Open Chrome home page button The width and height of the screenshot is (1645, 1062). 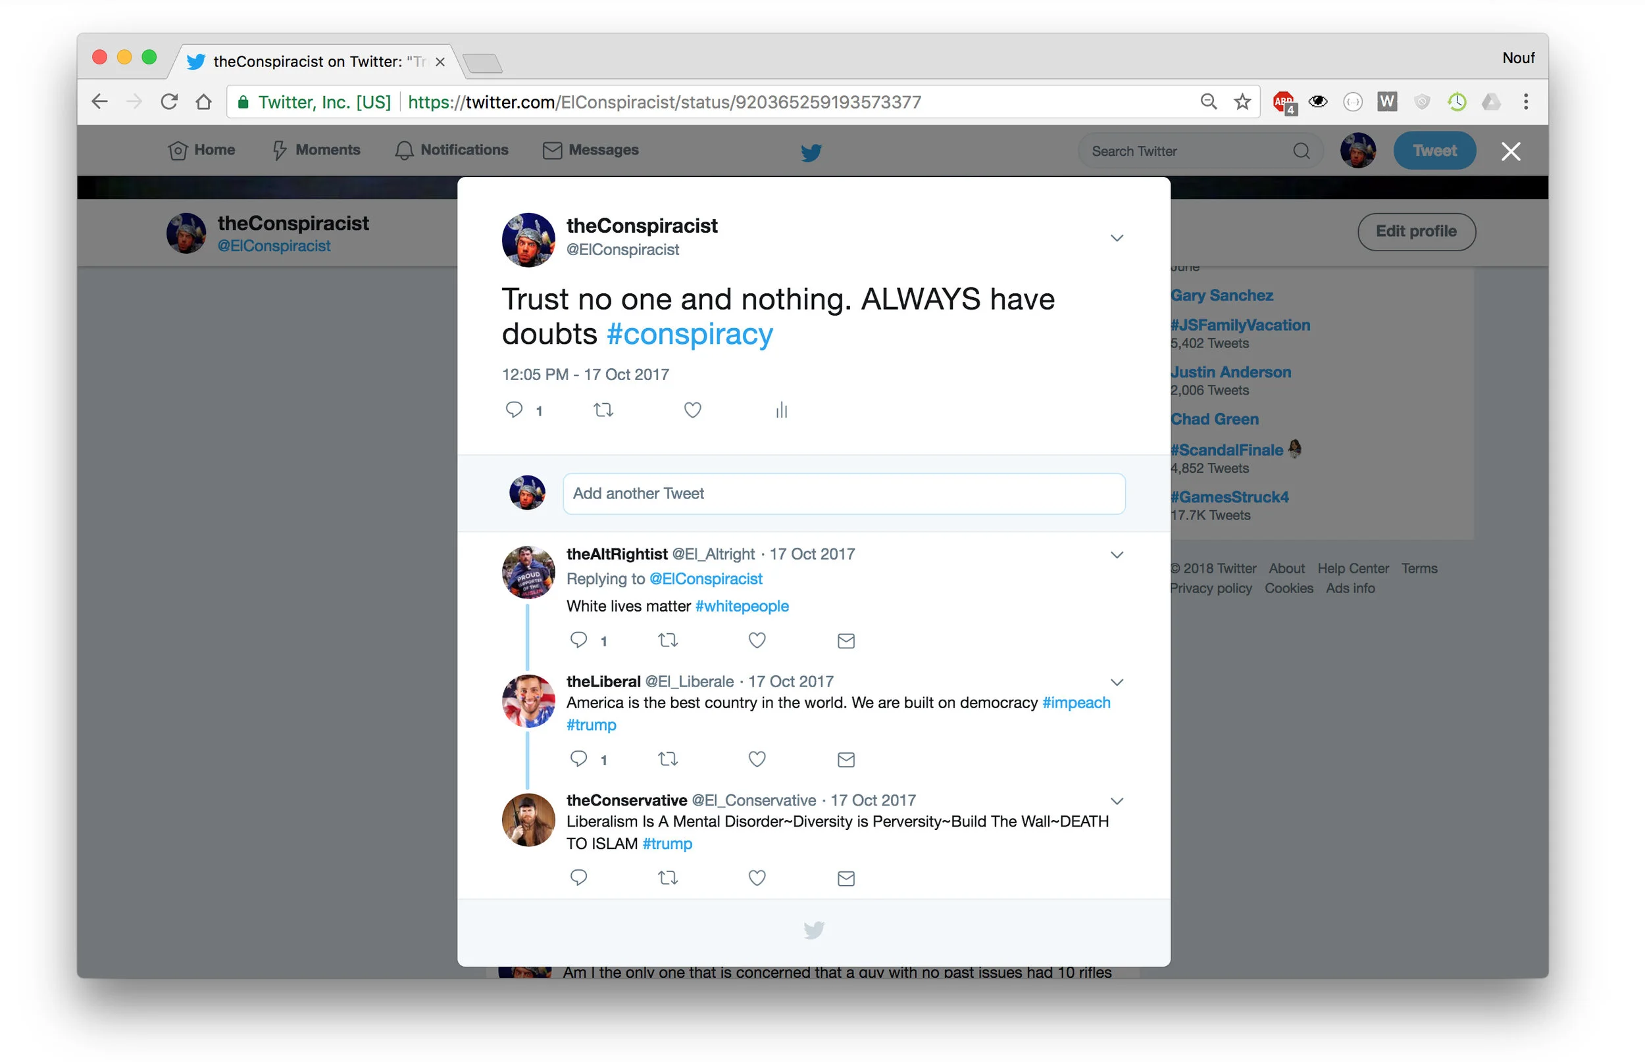click(x=203, y=102)
